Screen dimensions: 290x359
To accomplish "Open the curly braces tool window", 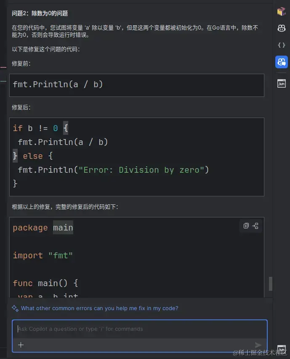I will (281, 45).
